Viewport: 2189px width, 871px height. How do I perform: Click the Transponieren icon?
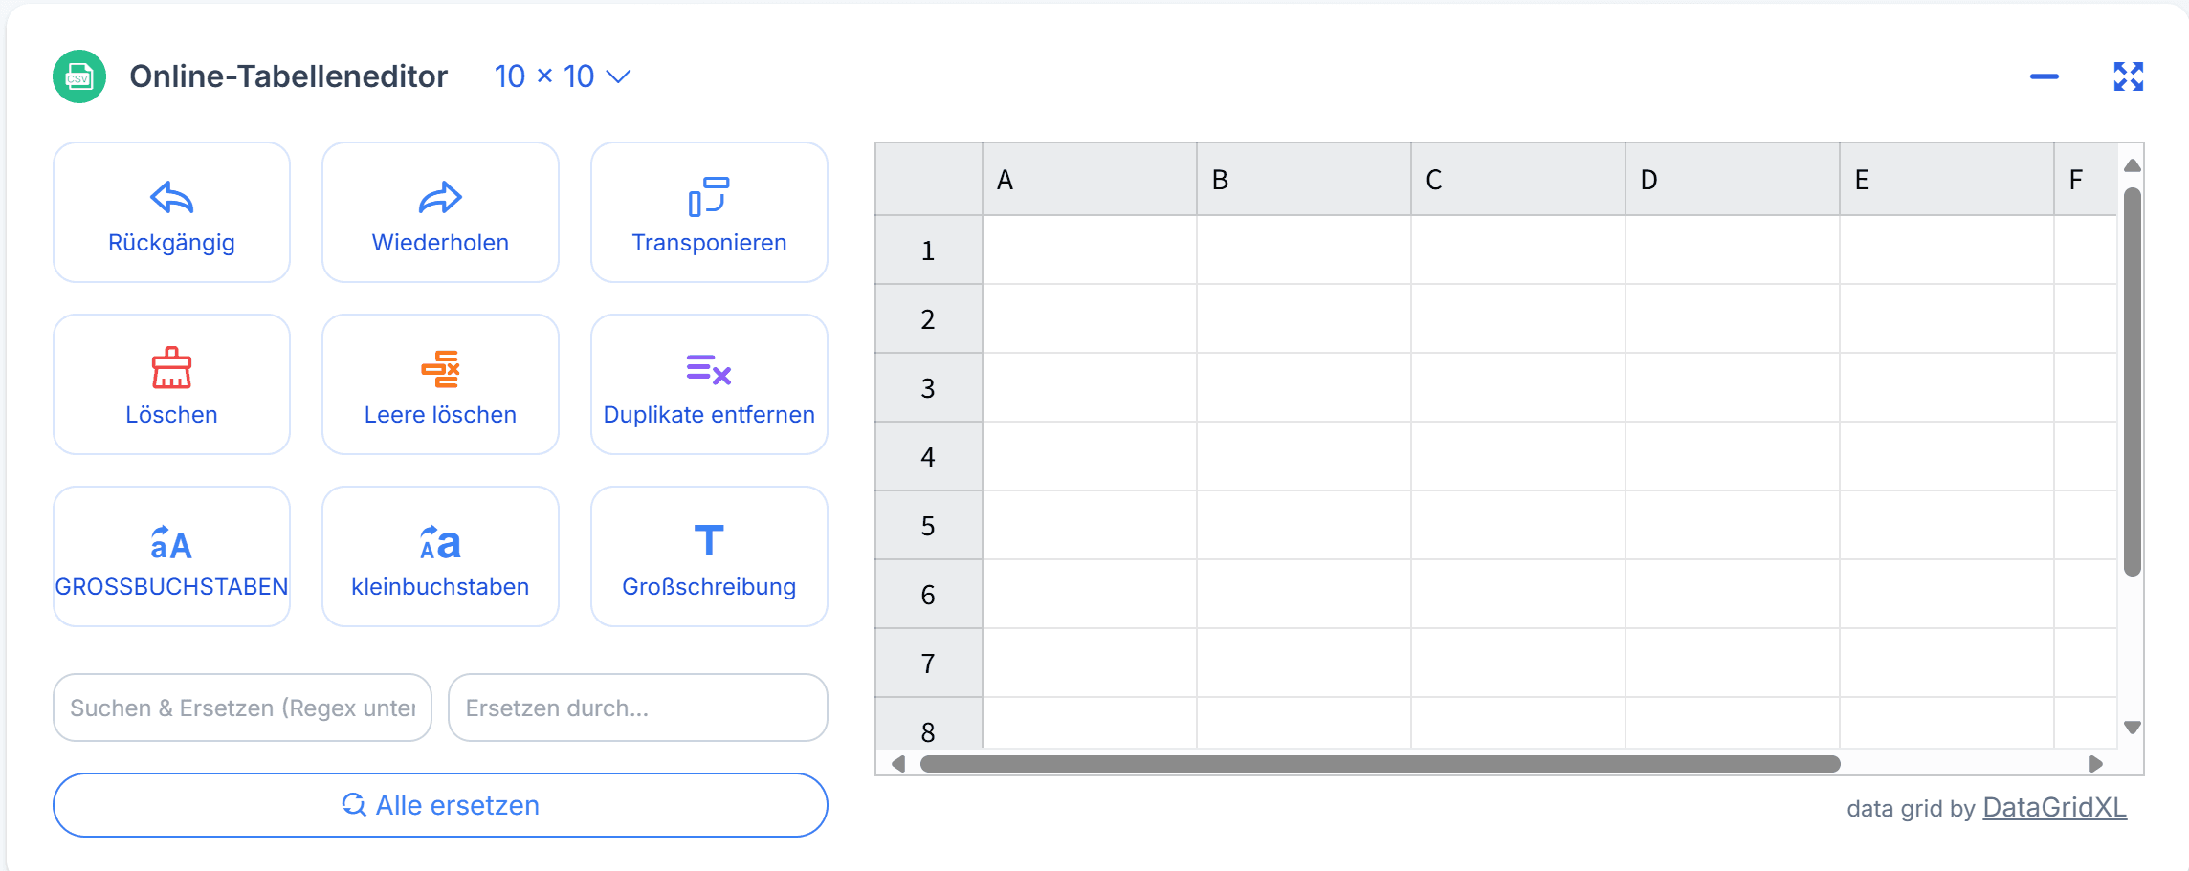(x=709, y=197)
